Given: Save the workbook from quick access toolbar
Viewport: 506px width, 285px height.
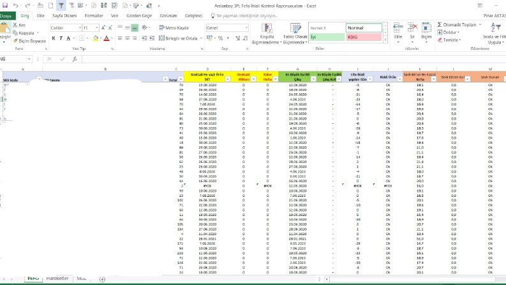Looking at the screenshot, I should (5, 6).
